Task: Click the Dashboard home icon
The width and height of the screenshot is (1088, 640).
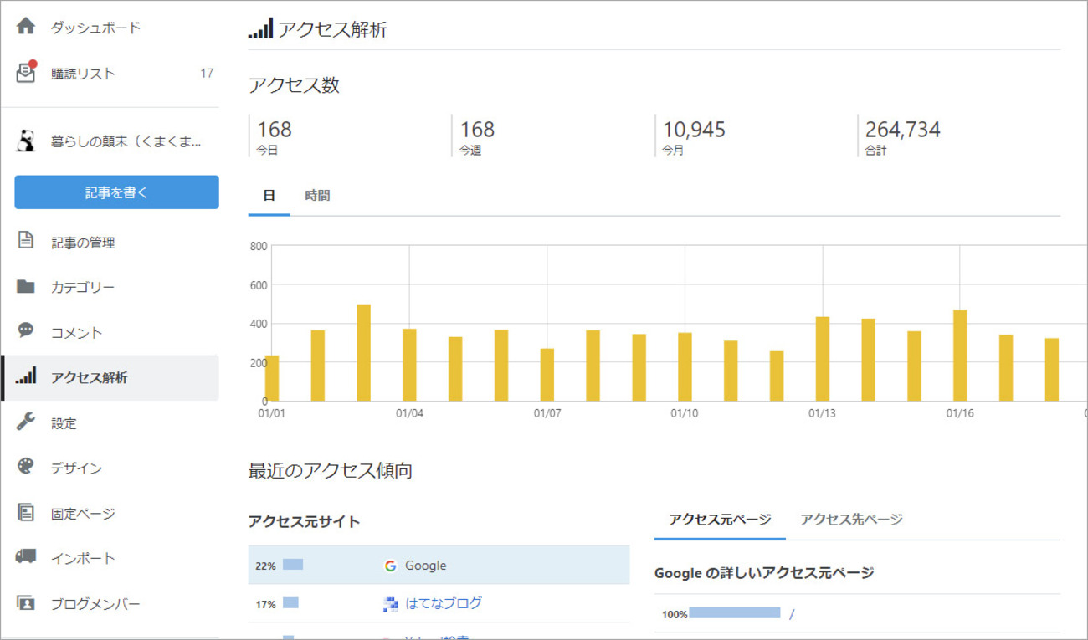Action: pos(26,28)
